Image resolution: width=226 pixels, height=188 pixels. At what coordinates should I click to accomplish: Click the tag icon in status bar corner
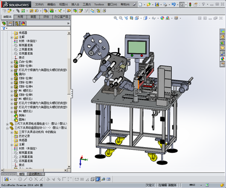tap(222, 185)
